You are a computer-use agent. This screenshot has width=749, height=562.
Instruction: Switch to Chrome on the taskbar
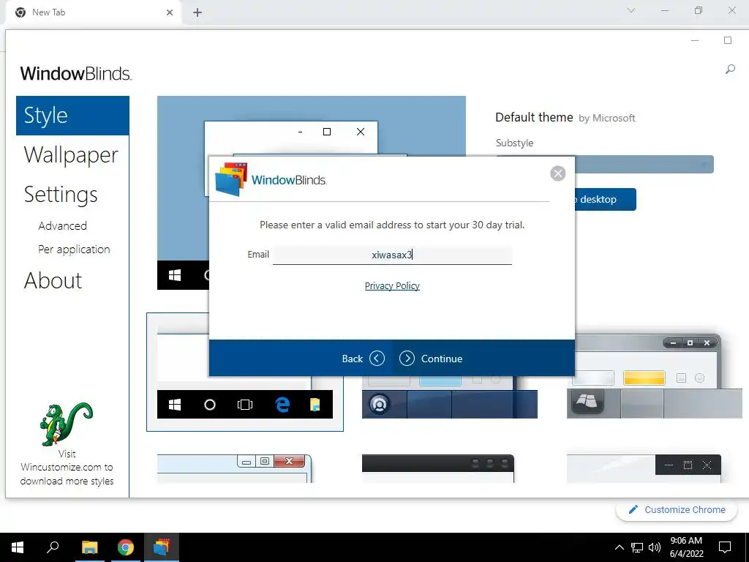pos(126,547)
